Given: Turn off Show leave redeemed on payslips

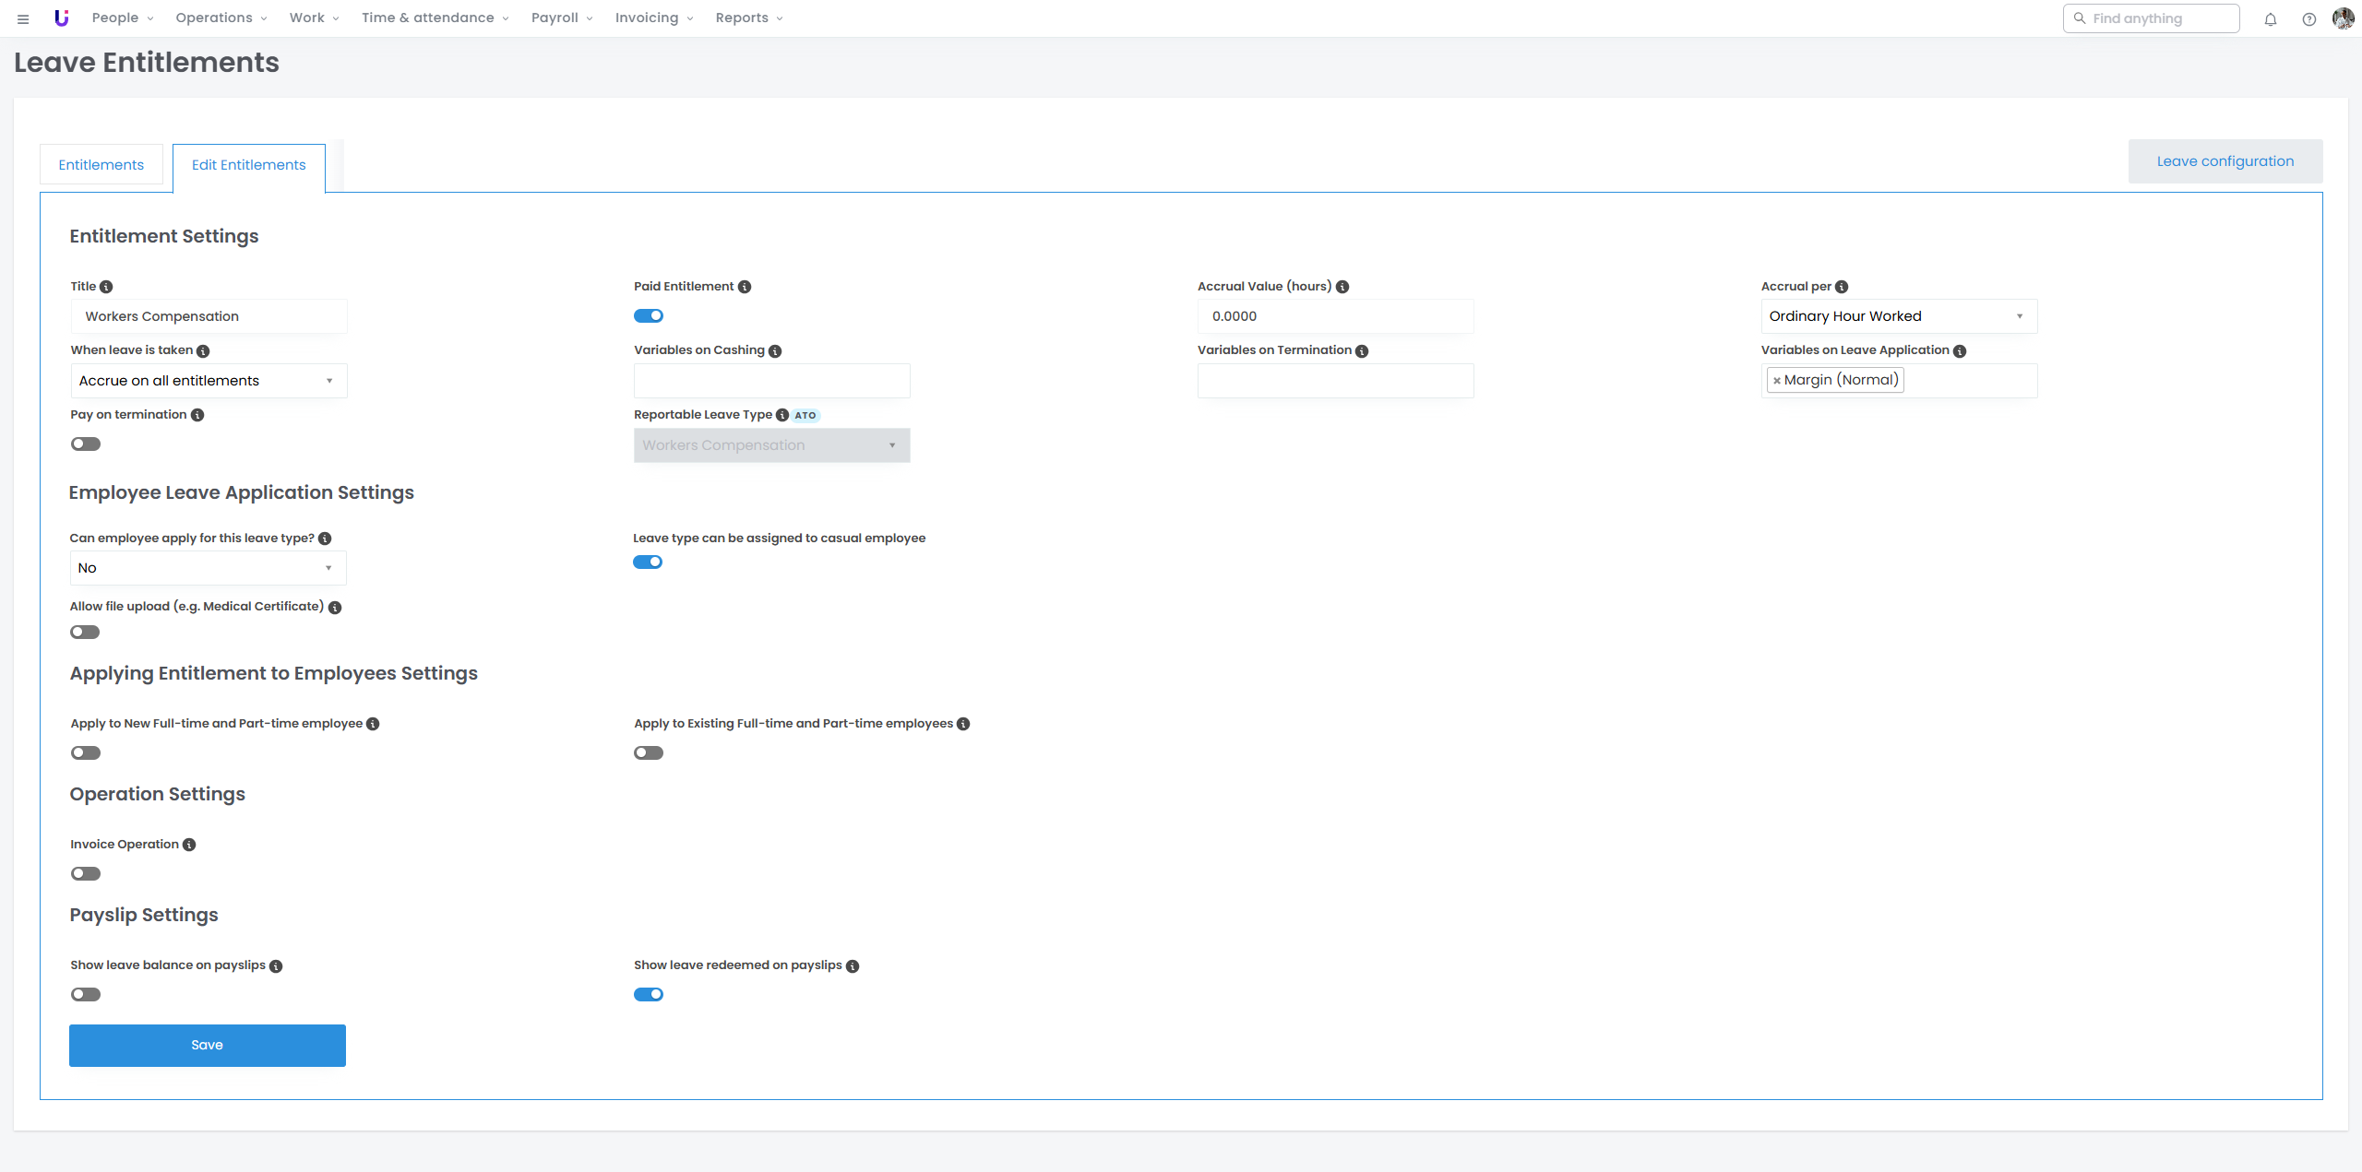Looking at the screenshot, I should tap(649, 995).
